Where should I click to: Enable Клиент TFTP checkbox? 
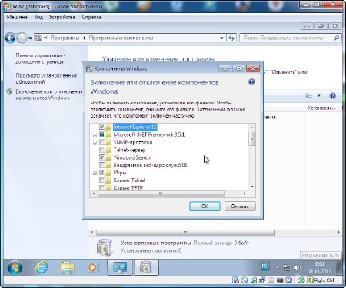click(101, 187)
